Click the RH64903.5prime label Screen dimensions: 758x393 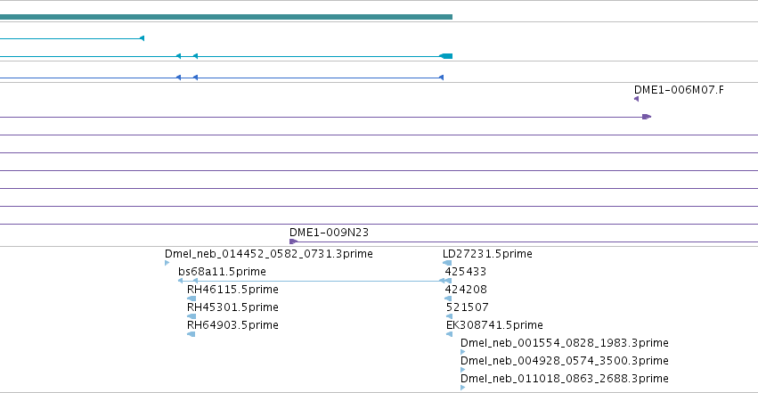coord(232,325)
